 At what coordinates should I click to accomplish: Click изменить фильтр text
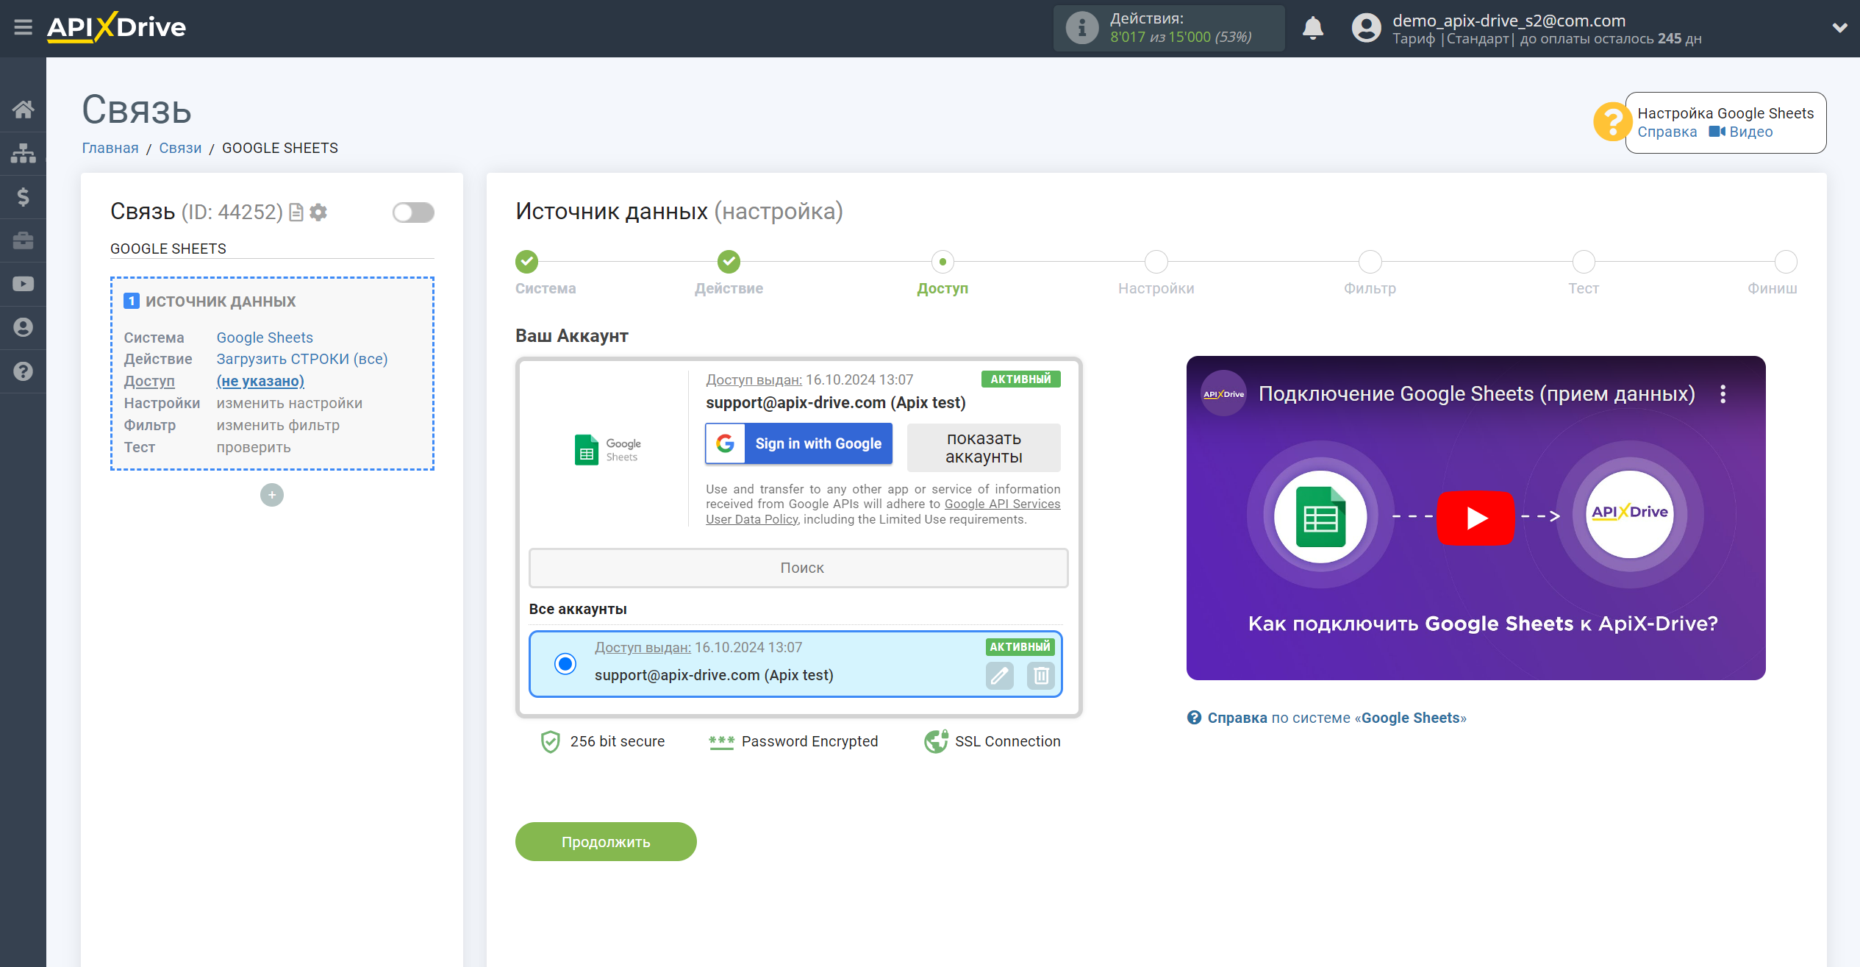click(x=278, y=425)
